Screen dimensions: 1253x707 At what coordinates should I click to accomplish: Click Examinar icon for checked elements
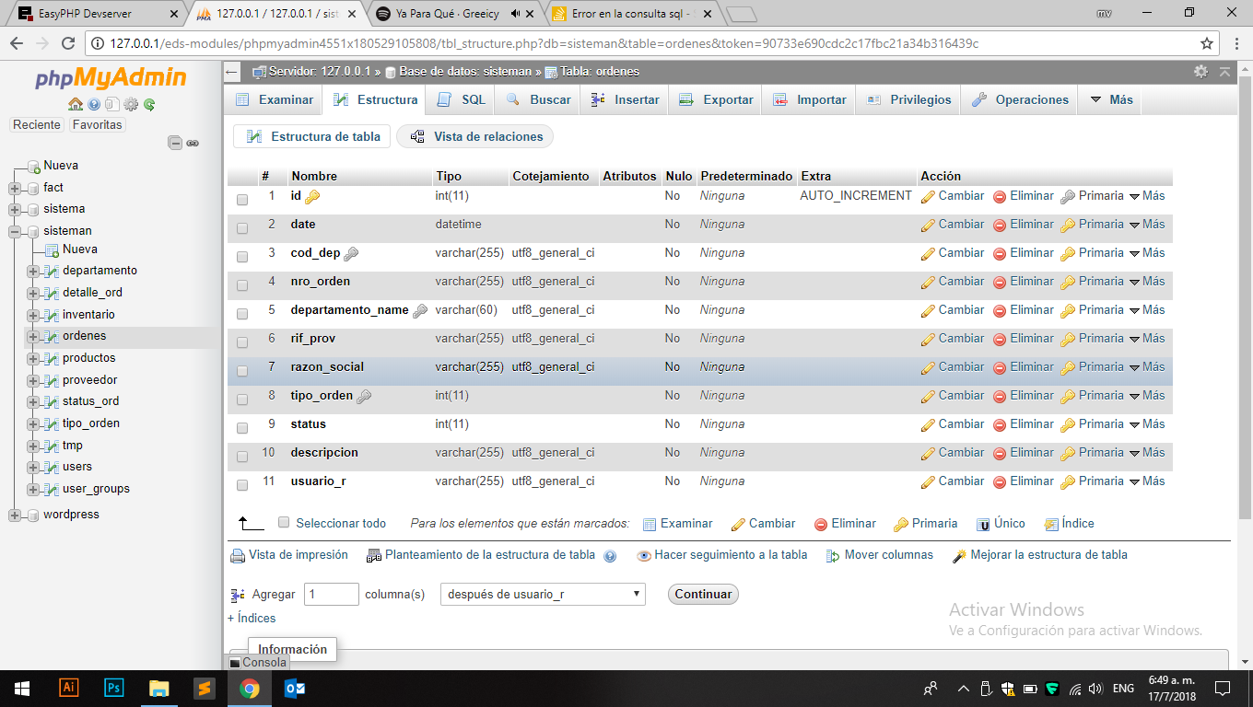(650, 525)
